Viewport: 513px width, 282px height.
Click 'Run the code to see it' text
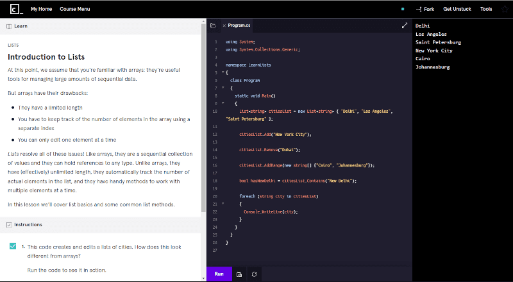[67, 270]
